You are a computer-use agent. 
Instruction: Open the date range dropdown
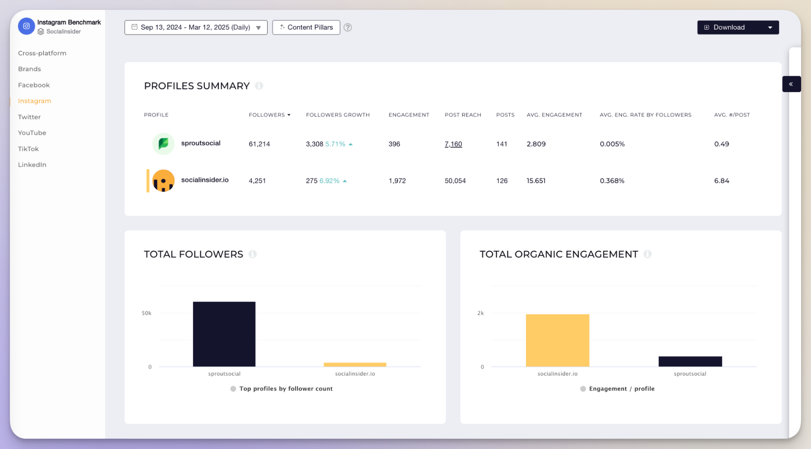pos(196,27)
